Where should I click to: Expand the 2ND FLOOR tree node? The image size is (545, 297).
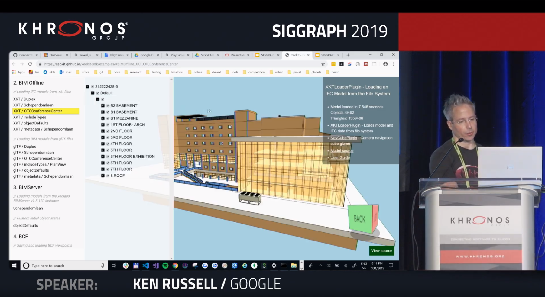(x=103, y=131)
